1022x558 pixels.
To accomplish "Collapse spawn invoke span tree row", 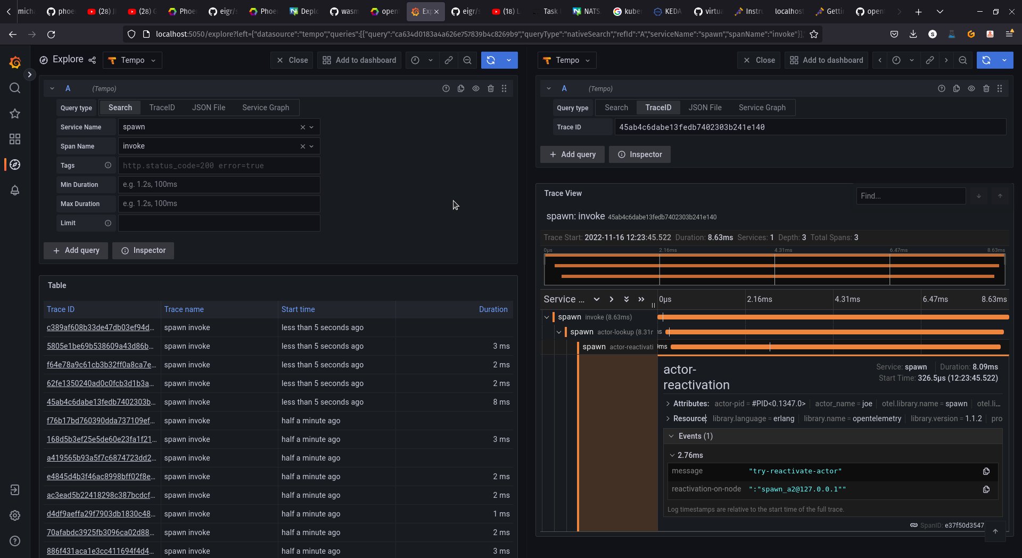I will pyautogui.click(x=547, y=317).
